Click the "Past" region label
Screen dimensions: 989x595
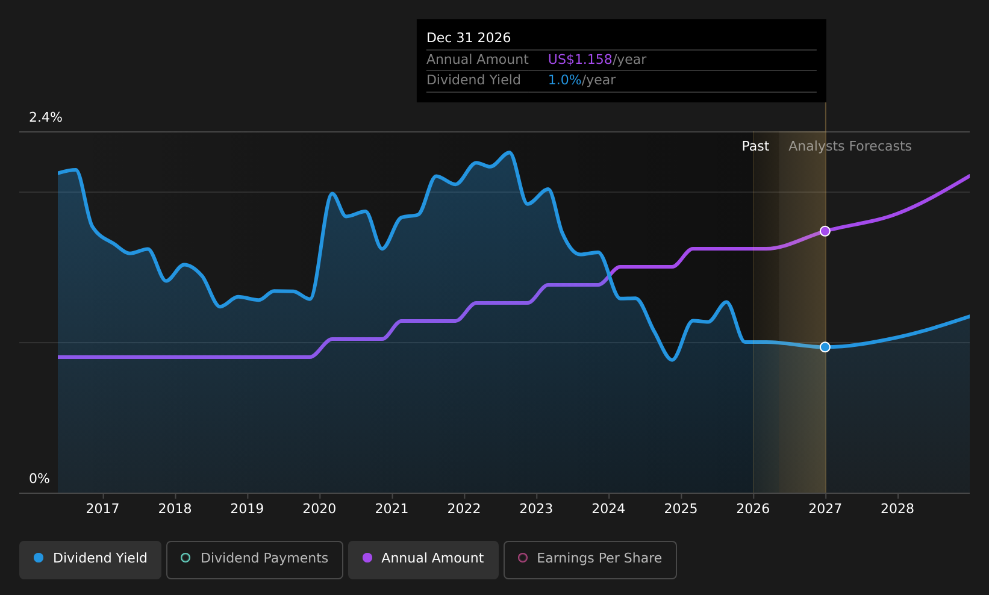pos(755,146)
